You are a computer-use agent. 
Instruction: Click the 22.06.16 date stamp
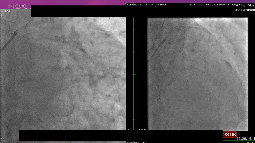point(244,139)
